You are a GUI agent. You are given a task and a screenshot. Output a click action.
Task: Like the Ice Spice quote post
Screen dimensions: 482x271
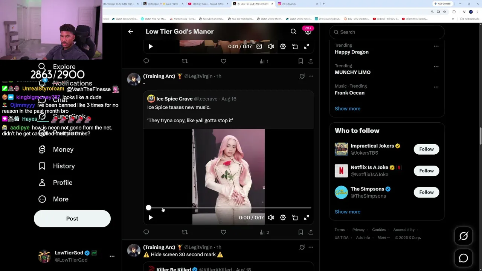click(223, 232)
